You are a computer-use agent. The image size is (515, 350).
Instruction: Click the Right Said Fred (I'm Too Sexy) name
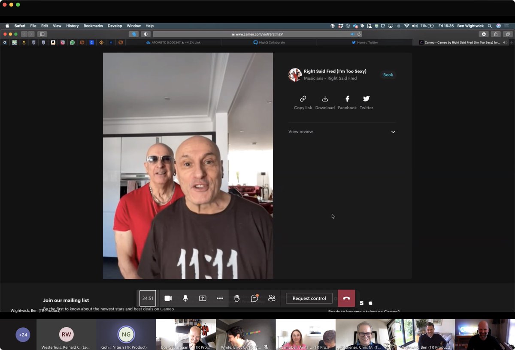[x=335, y=71]
